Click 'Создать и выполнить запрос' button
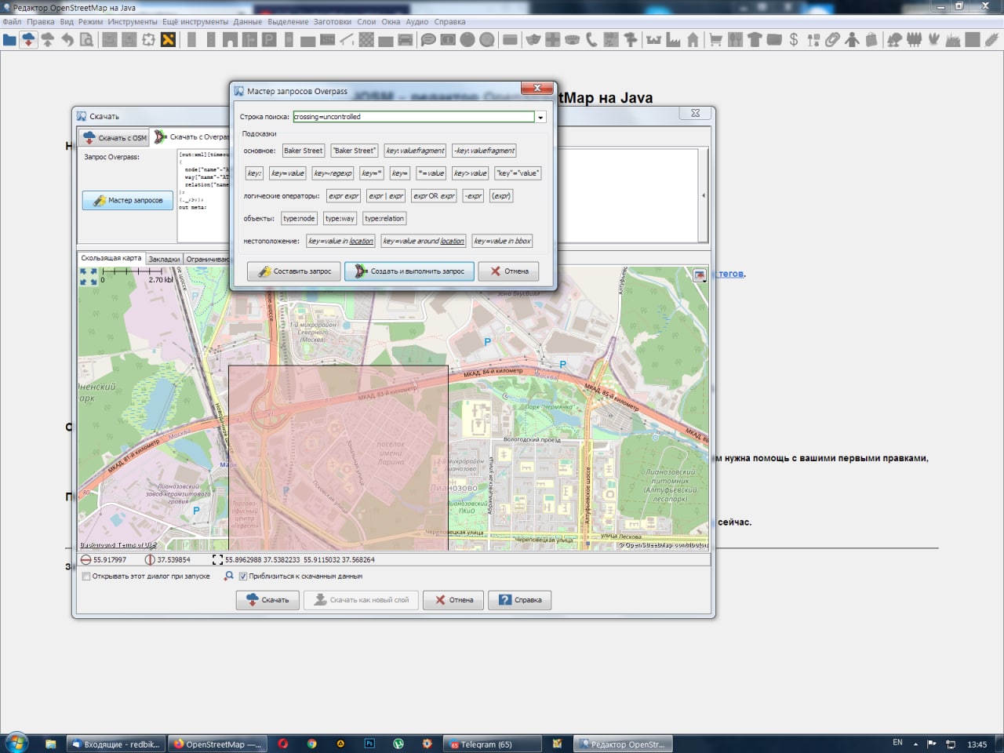Image resolution: width=1004 pixels, height=753 pixels. [409, 271]
